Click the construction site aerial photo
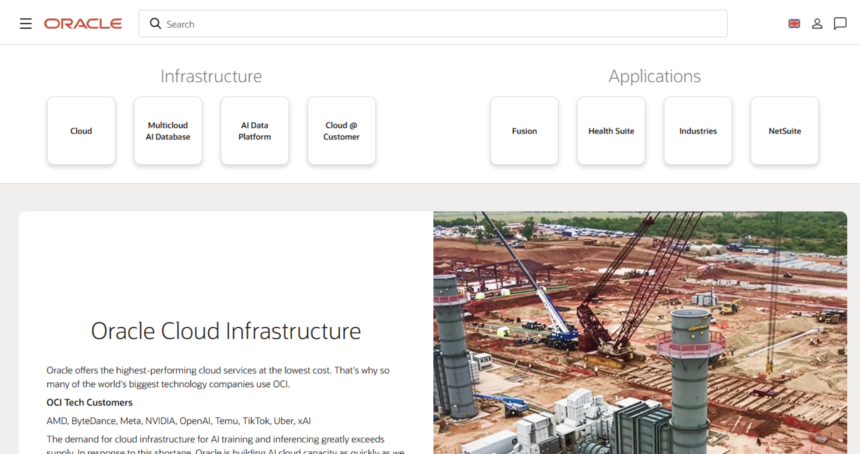The height and width of the screenshot is (454, 863). pyautogui.click(x=640, y=333)
